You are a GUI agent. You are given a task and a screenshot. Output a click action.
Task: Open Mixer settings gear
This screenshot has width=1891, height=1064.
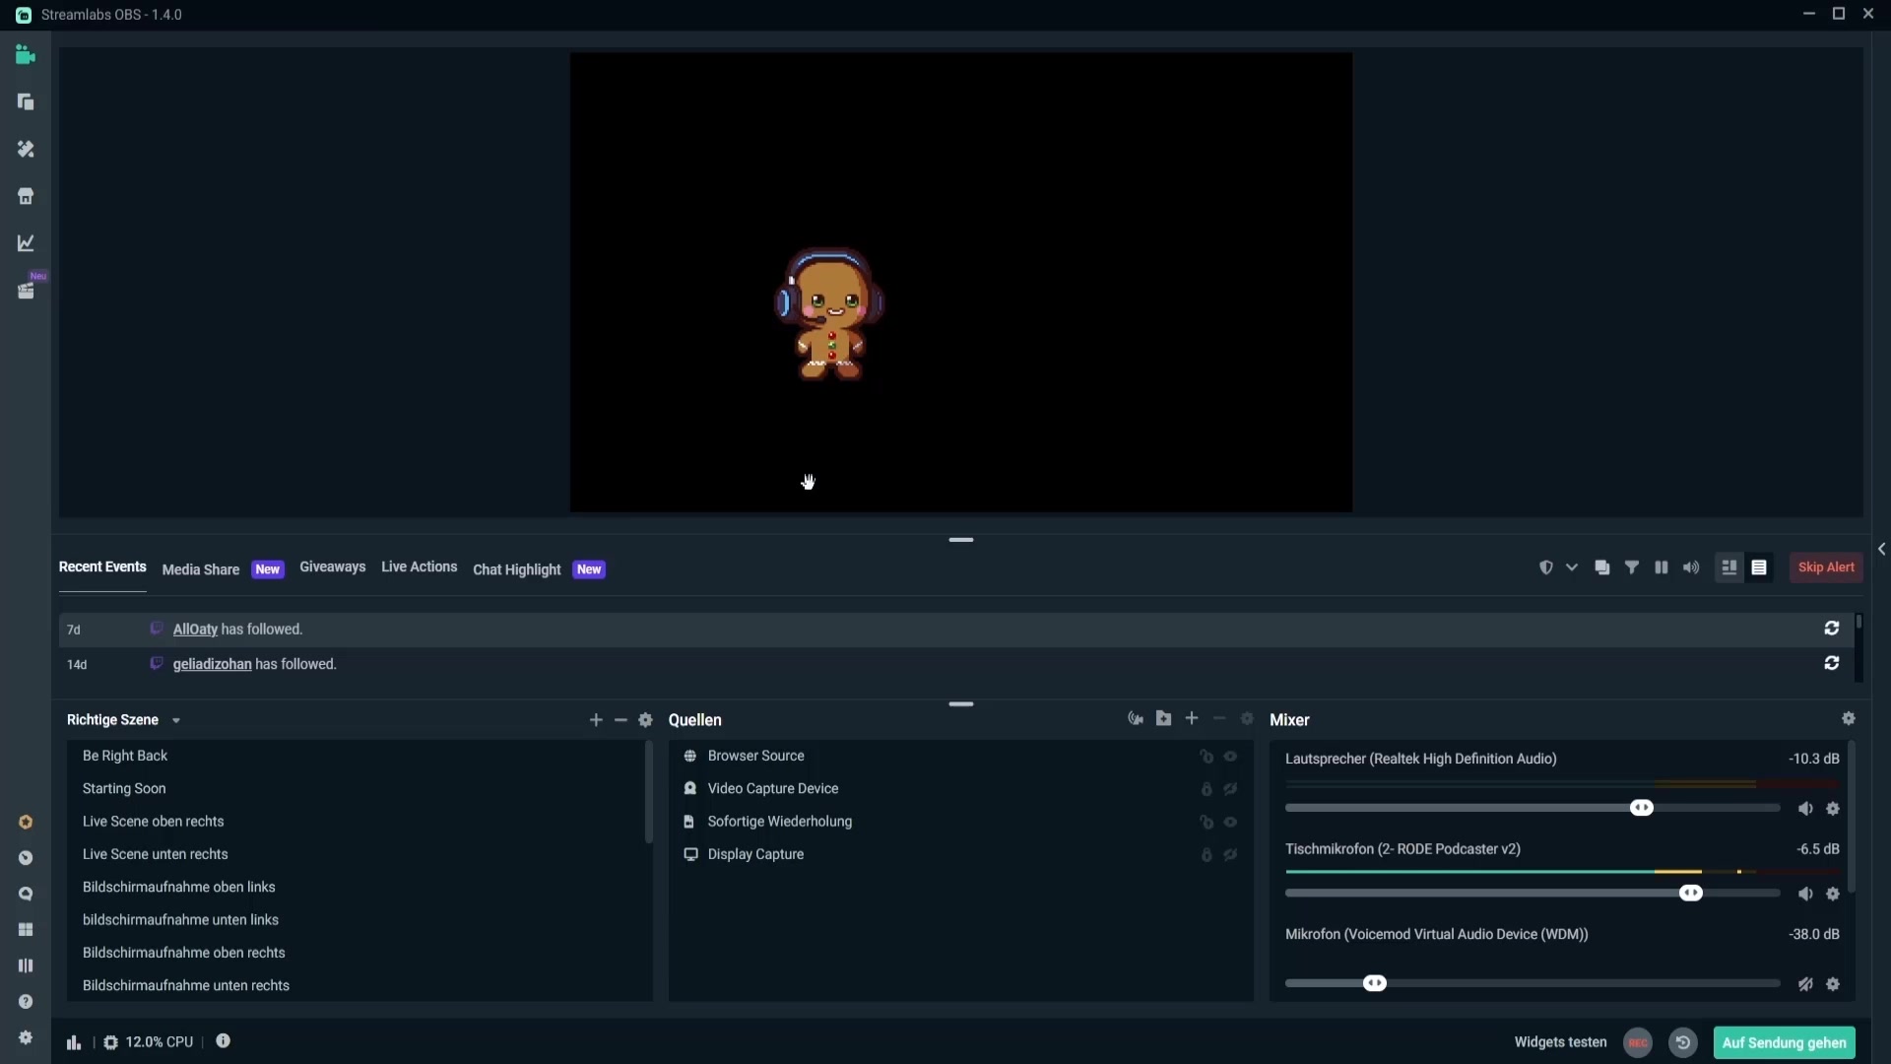(x=1849, y=719)
